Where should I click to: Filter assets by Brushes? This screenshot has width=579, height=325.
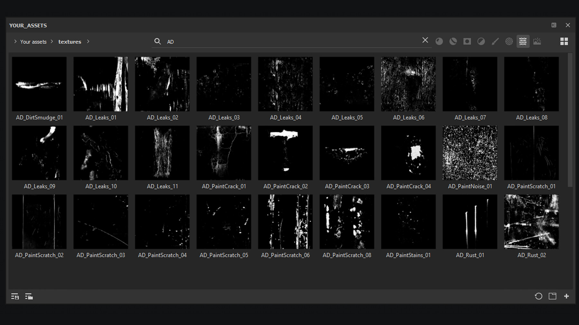point(495,41)
